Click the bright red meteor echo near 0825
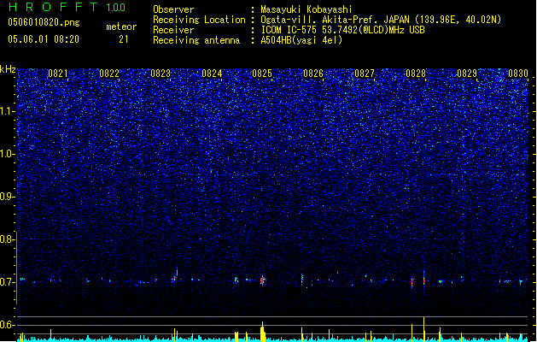This screenshot has height=342, width=537. click(262, 280)
